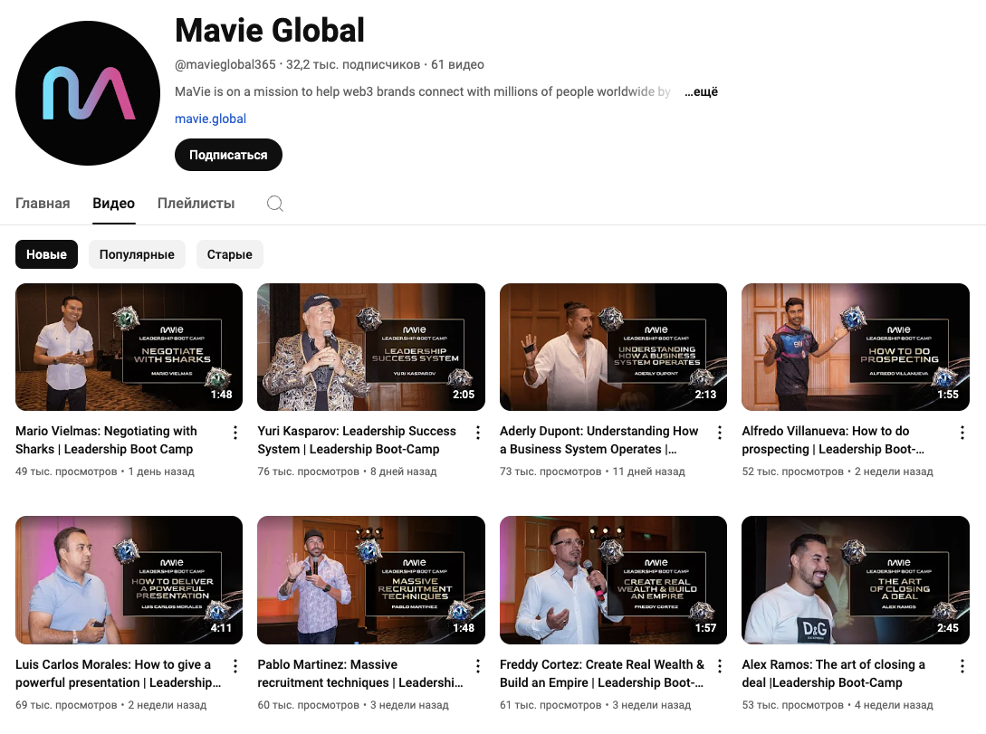This screenshot has width=986, height=734.
Task: Play the Negotiate with Sharks thumbnail
Action: (129, 347)
